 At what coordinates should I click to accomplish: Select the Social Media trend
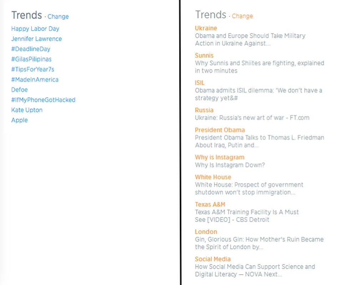[x=213, y=259]
